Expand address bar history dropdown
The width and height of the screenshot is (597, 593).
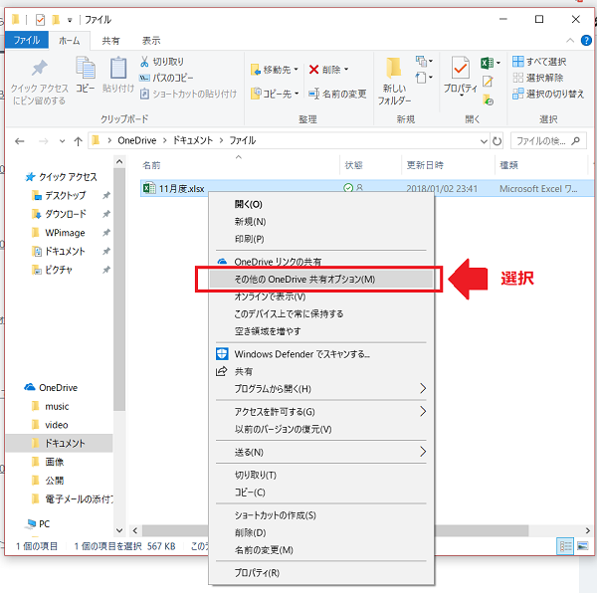(x=484, y=141)
